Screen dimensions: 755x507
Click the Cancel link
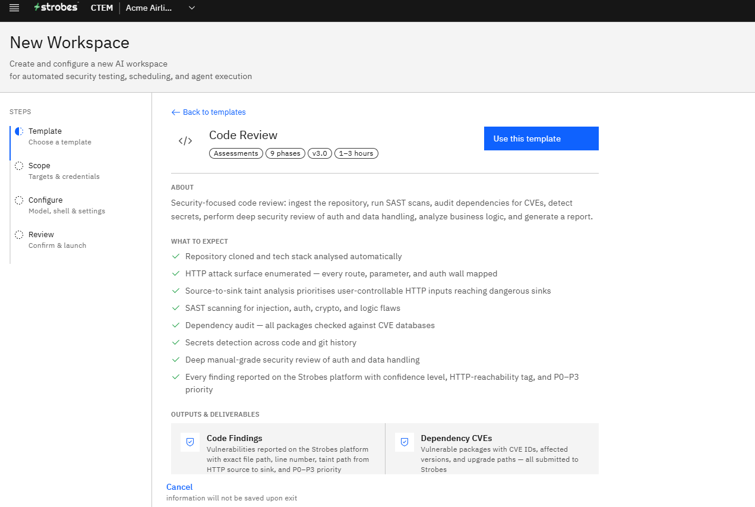[179, 487]
